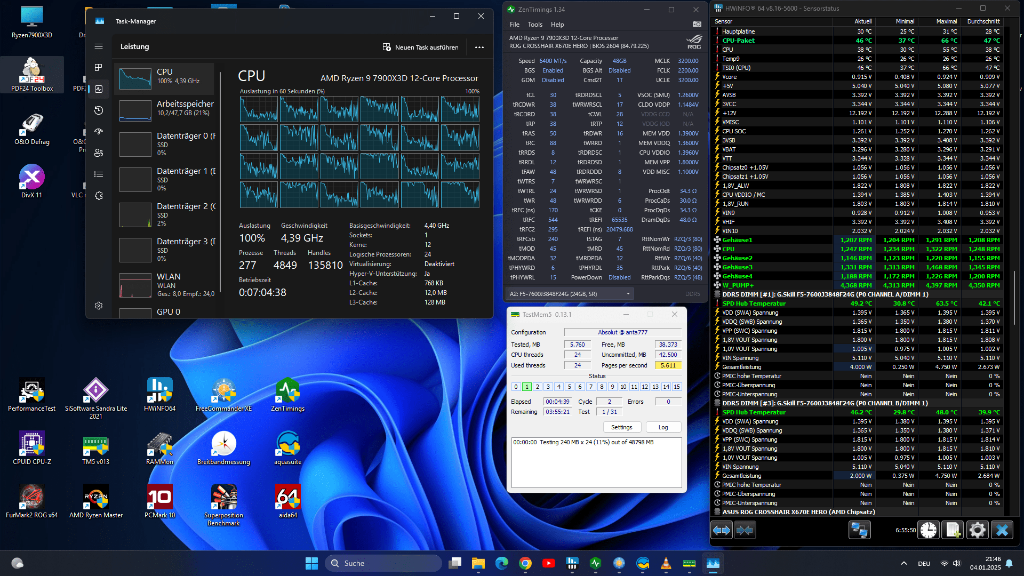The height and width of the screenshot is (576, 1024).
Task: Open Startup apps icon in Task Manager sidebar
Action: (99, 132)
